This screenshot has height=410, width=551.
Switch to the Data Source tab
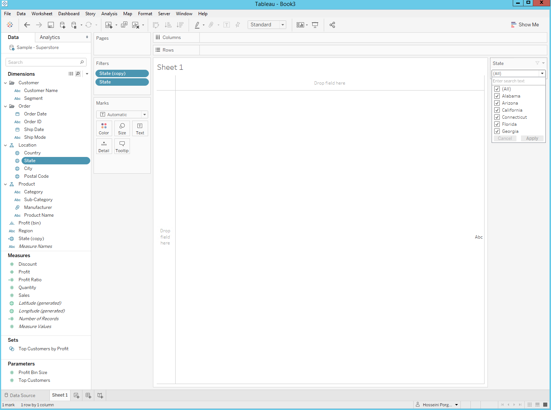tap(20, 396)
